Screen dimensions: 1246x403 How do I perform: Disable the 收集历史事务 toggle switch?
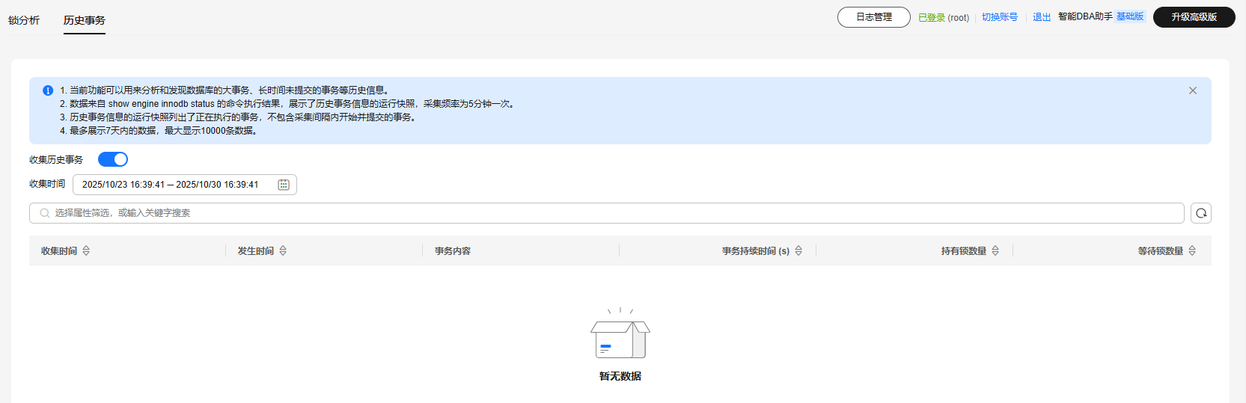113,159
